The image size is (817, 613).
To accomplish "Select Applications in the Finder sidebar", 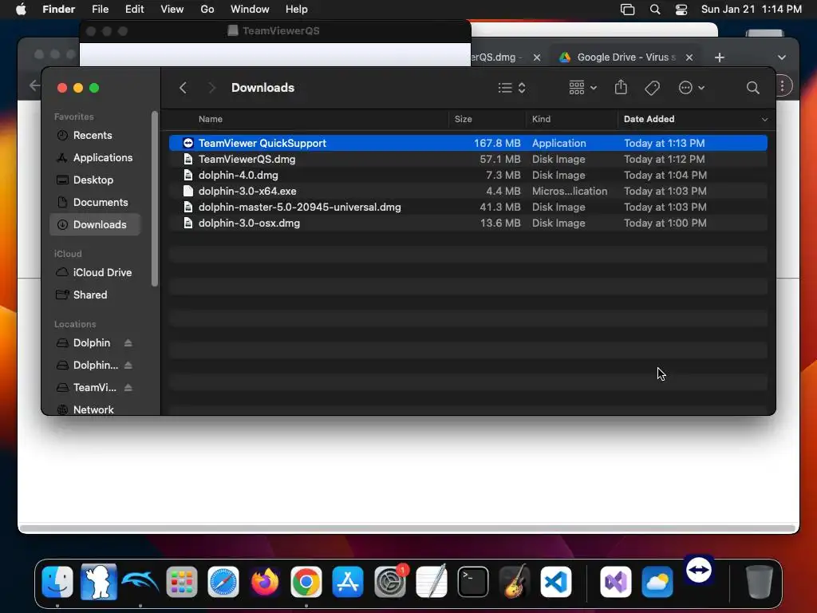I will (x=96, y=157).
